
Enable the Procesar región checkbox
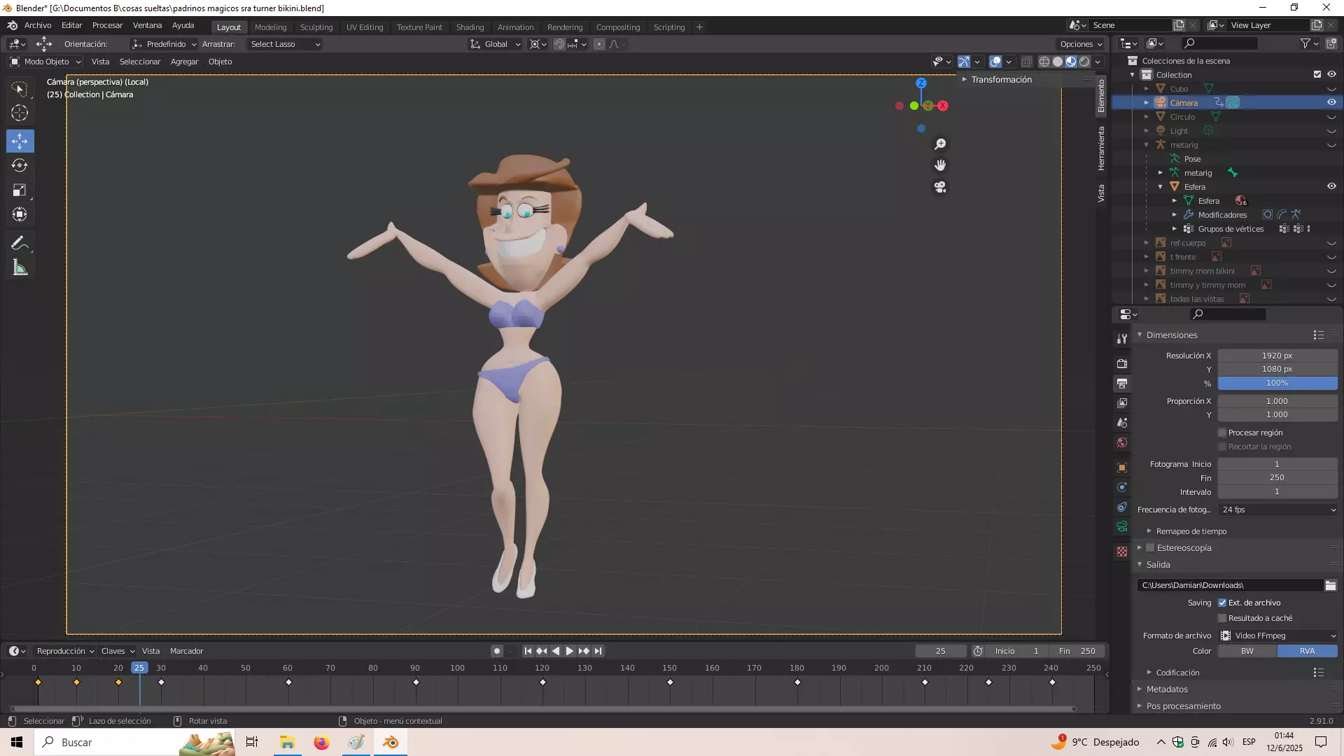1222,433
